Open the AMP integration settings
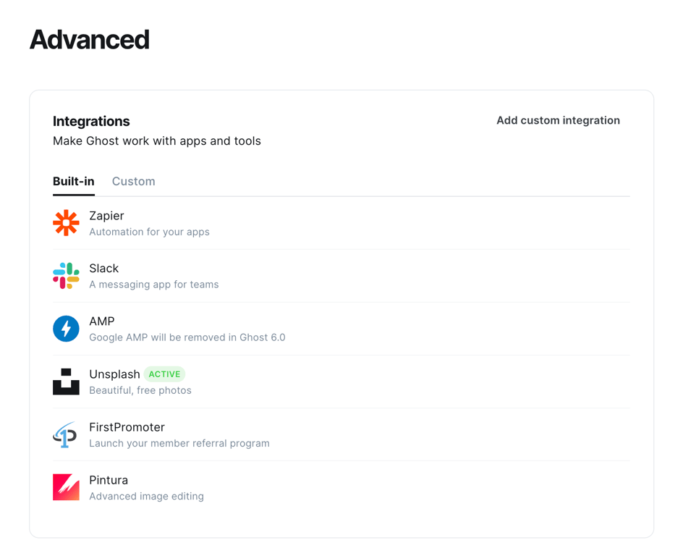The width and height of the screenshot is (683, 556). pyautogui.click(x=101, y=321)
